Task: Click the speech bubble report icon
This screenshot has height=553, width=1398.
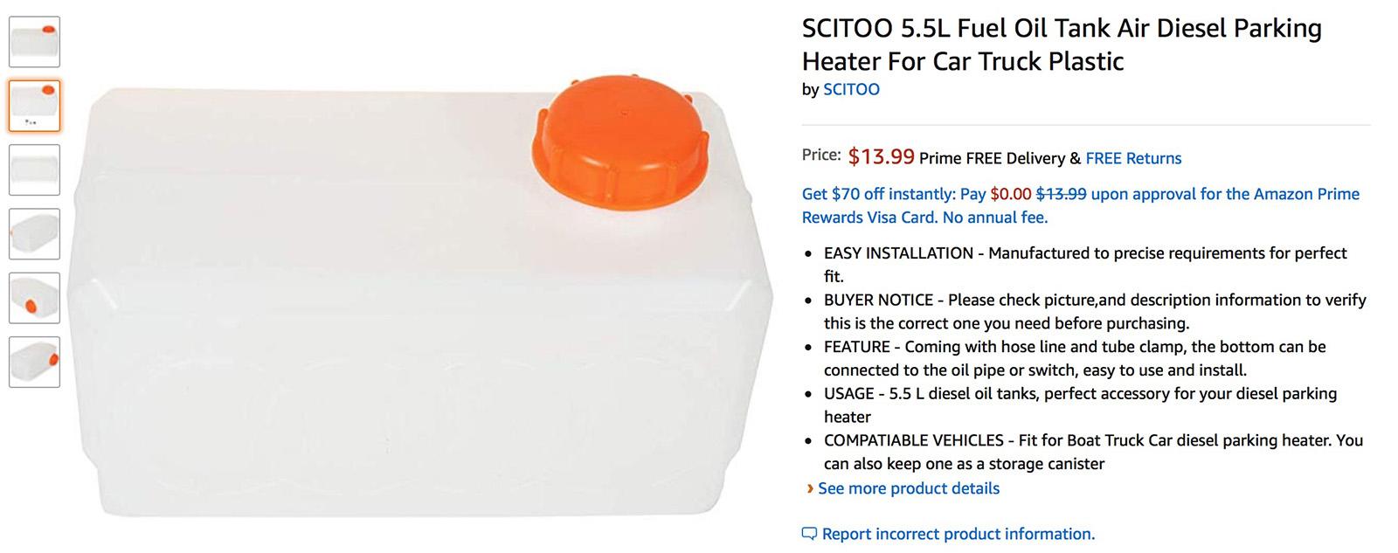Action: 809,534
